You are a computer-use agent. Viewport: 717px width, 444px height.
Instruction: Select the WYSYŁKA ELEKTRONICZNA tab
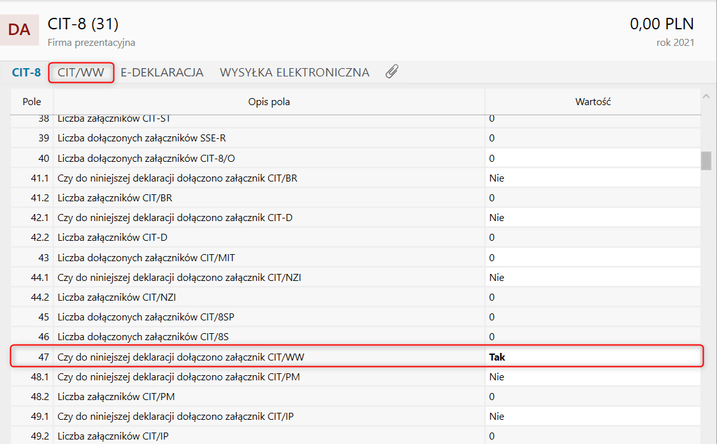(294, 73)
